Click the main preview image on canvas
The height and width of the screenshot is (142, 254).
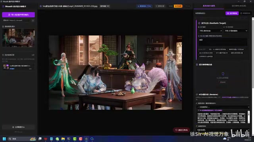point(115,73)
